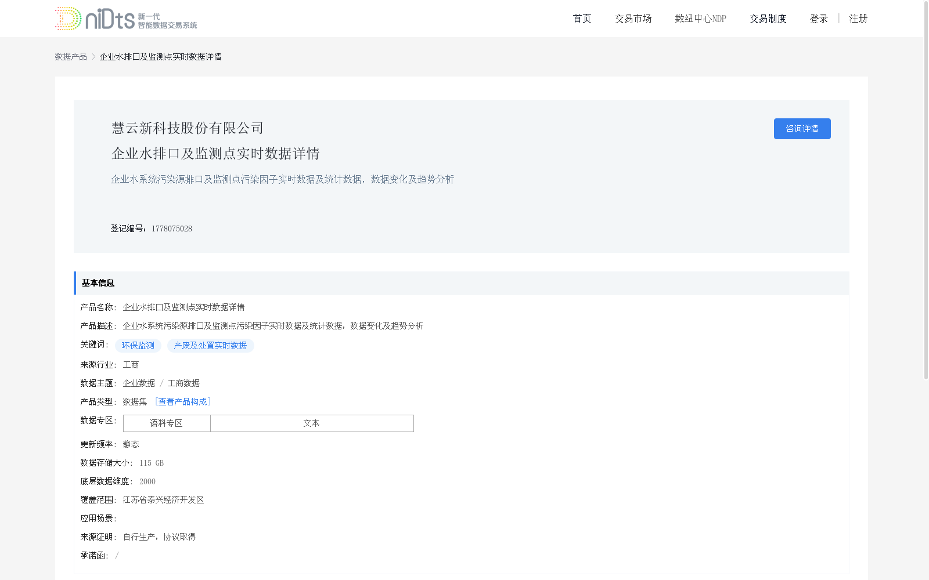The width and height of the screenshot is (929, 580).
Task: Click the 承诺函 label
Action: 94,556
